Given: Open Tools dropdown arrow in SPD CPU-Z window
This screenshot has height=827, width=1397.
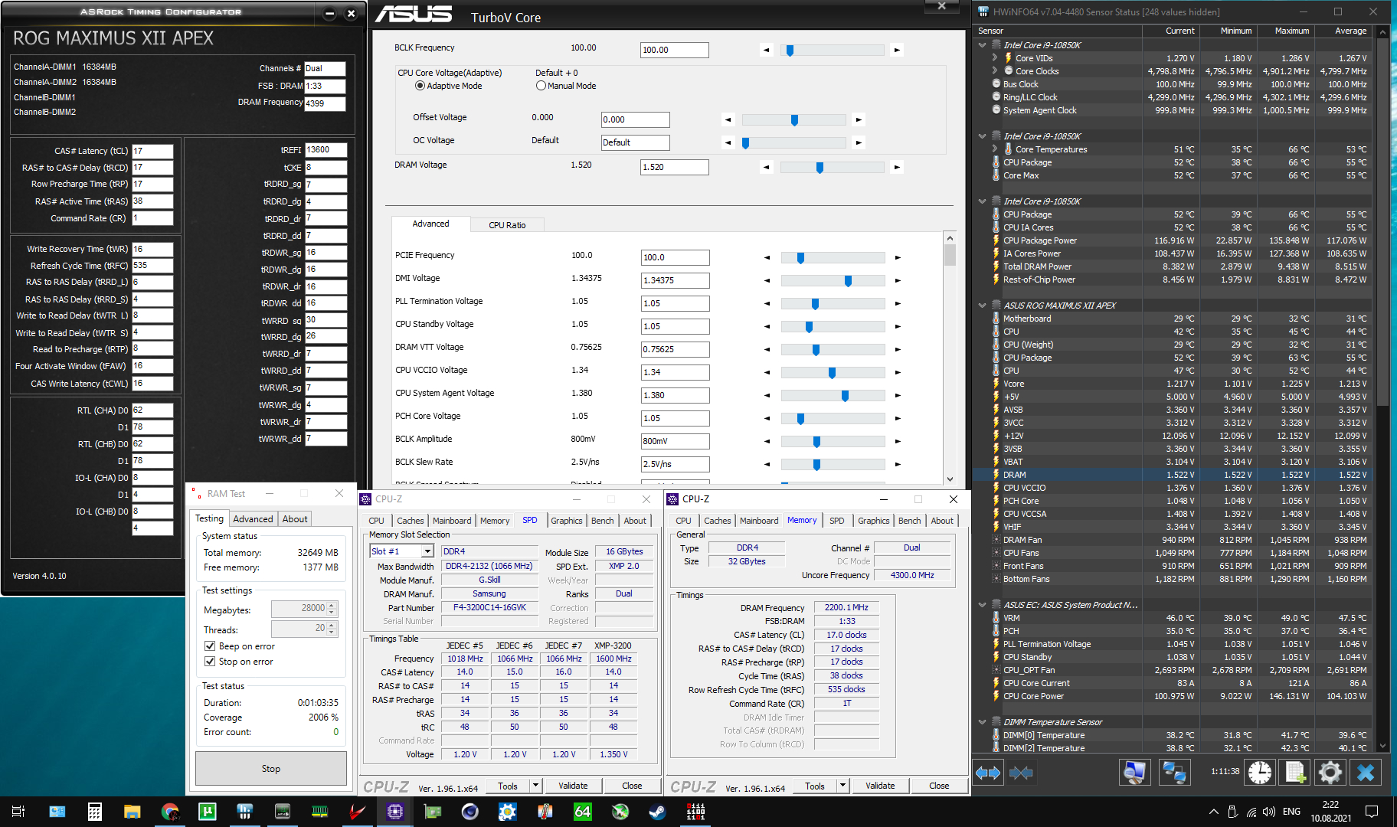Looking at the screenshot, I should point(535,786).
